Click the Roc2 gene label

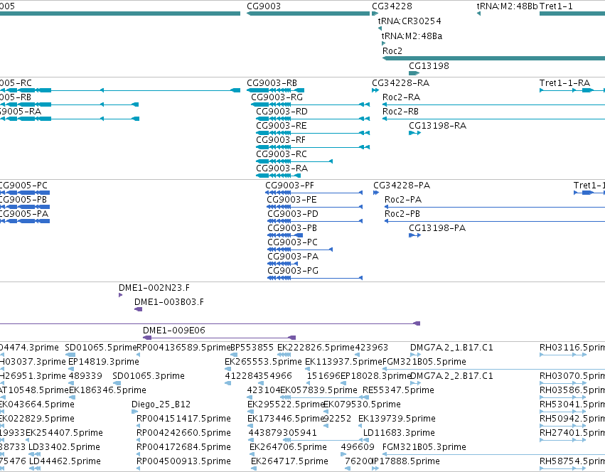click(392, 51)
